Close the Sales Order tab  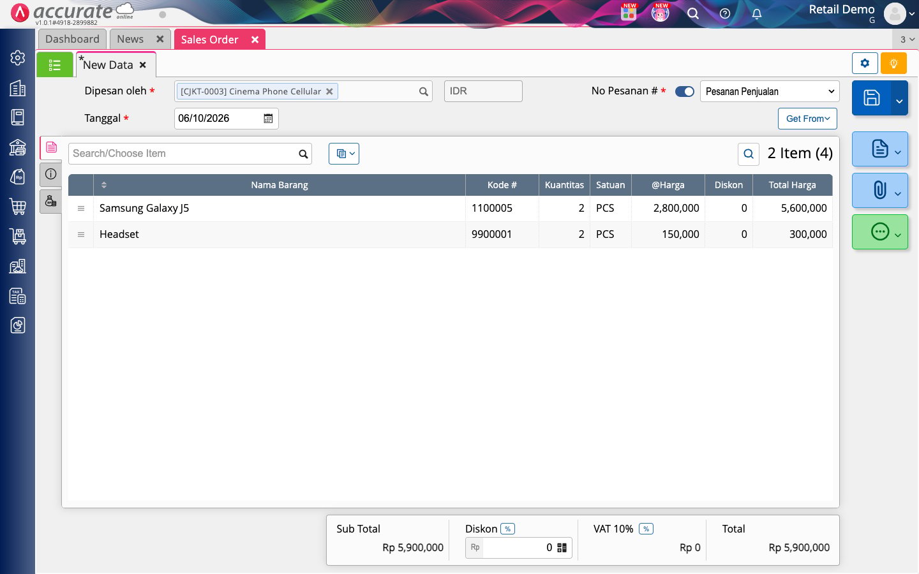coord(255,40)
